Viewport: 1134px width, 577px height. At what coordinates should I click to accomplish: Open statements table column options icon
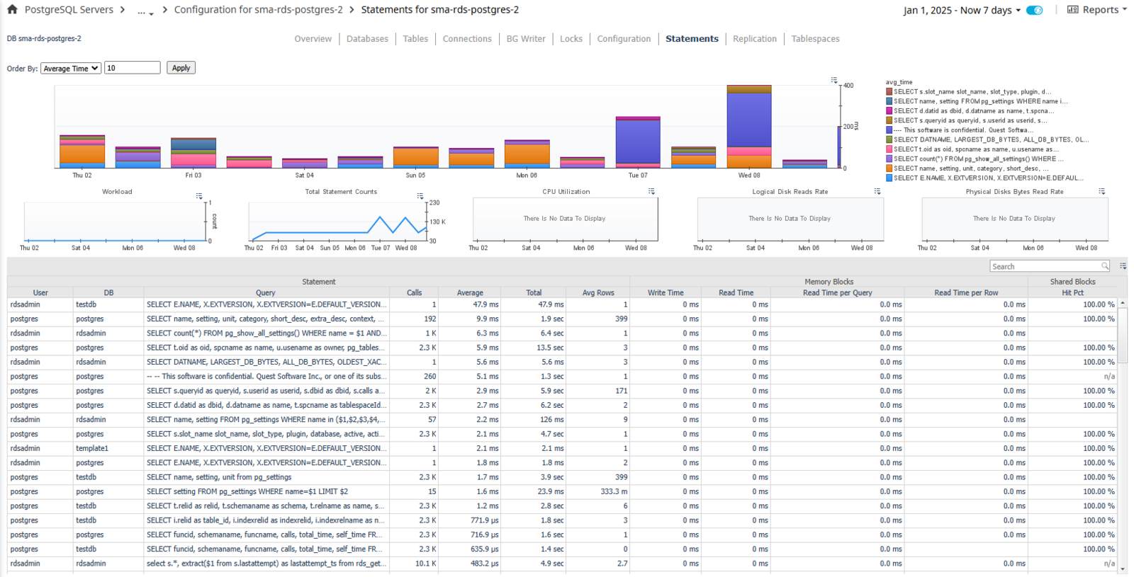1123,266
